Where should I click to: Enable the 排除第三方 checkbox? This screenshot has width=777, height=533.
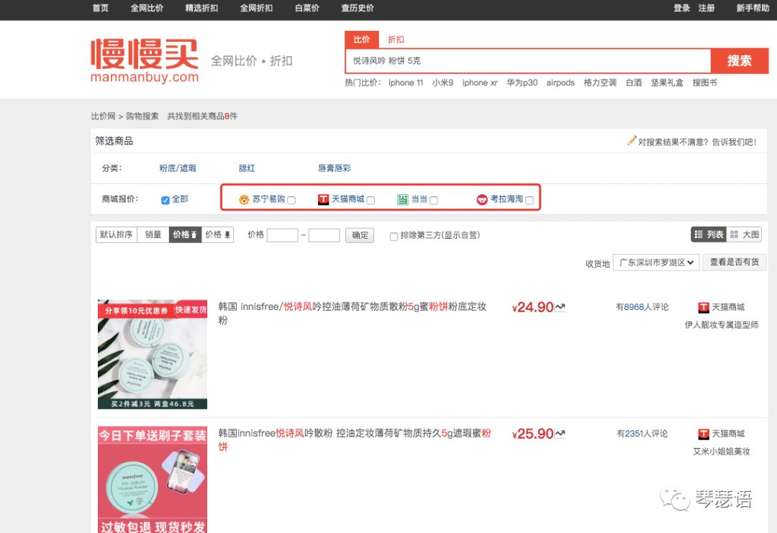coord(394,237)
